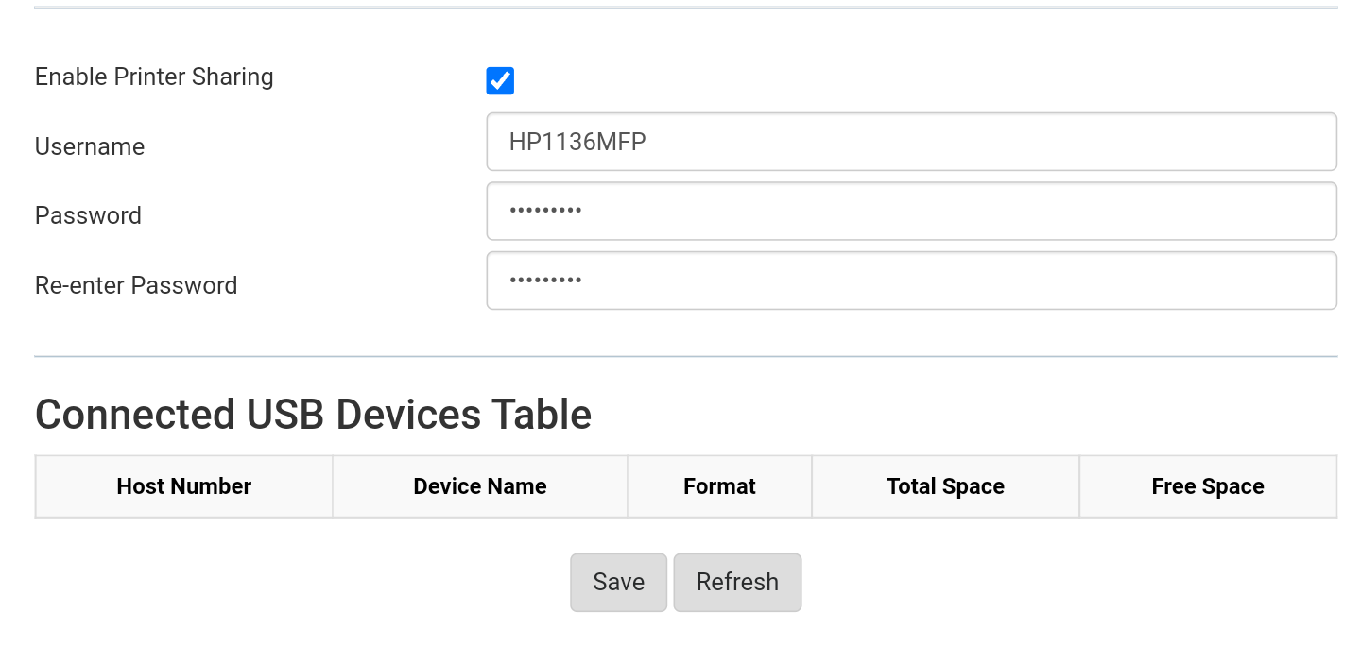Click the Enable Printer Sharing label
The height and width of the screenshot is (664, 1361).
pos(154,77)
